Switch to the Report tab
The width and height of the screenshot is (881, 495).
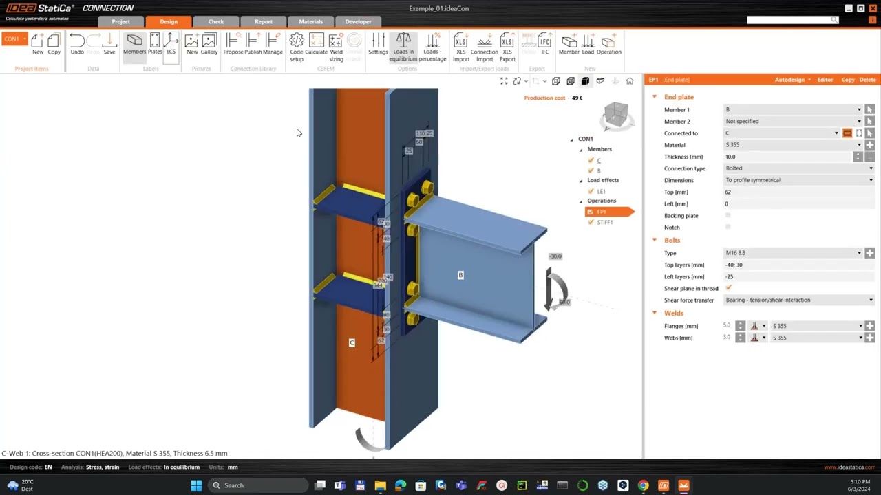[264, 21]
